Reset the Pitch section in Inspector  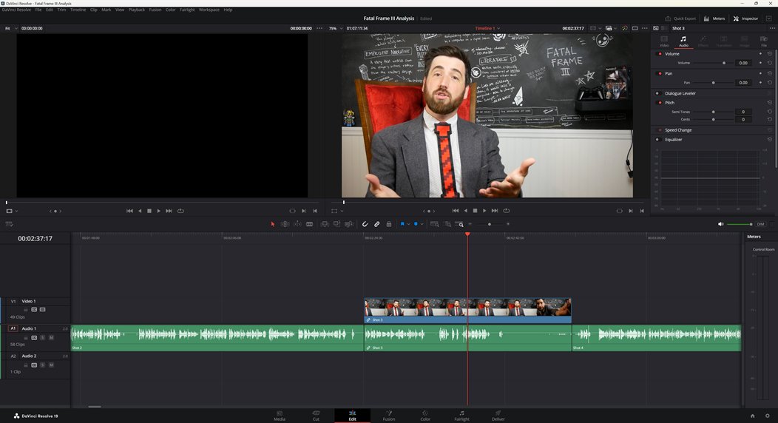[770, 103]
